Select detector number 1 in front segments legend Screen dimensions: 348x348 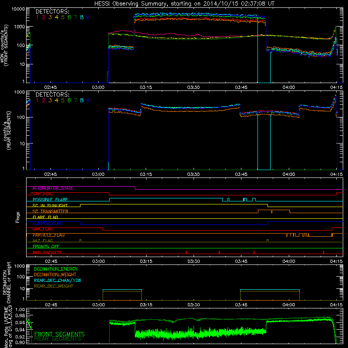(x=37, y=17)
